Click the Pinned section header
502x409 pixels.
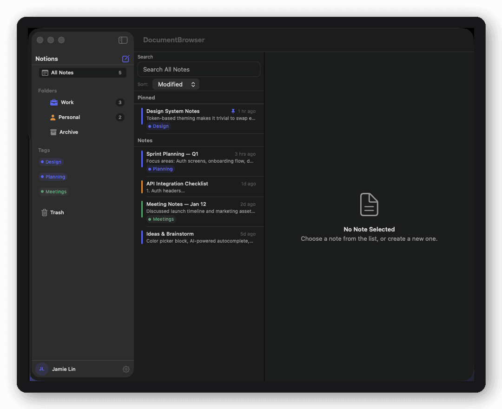coord(146,98)
